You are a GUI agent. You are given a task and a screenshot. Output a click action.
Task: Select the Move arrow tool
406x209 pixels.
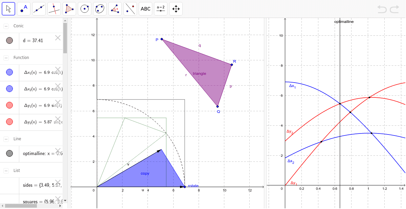tap(8, 9)
